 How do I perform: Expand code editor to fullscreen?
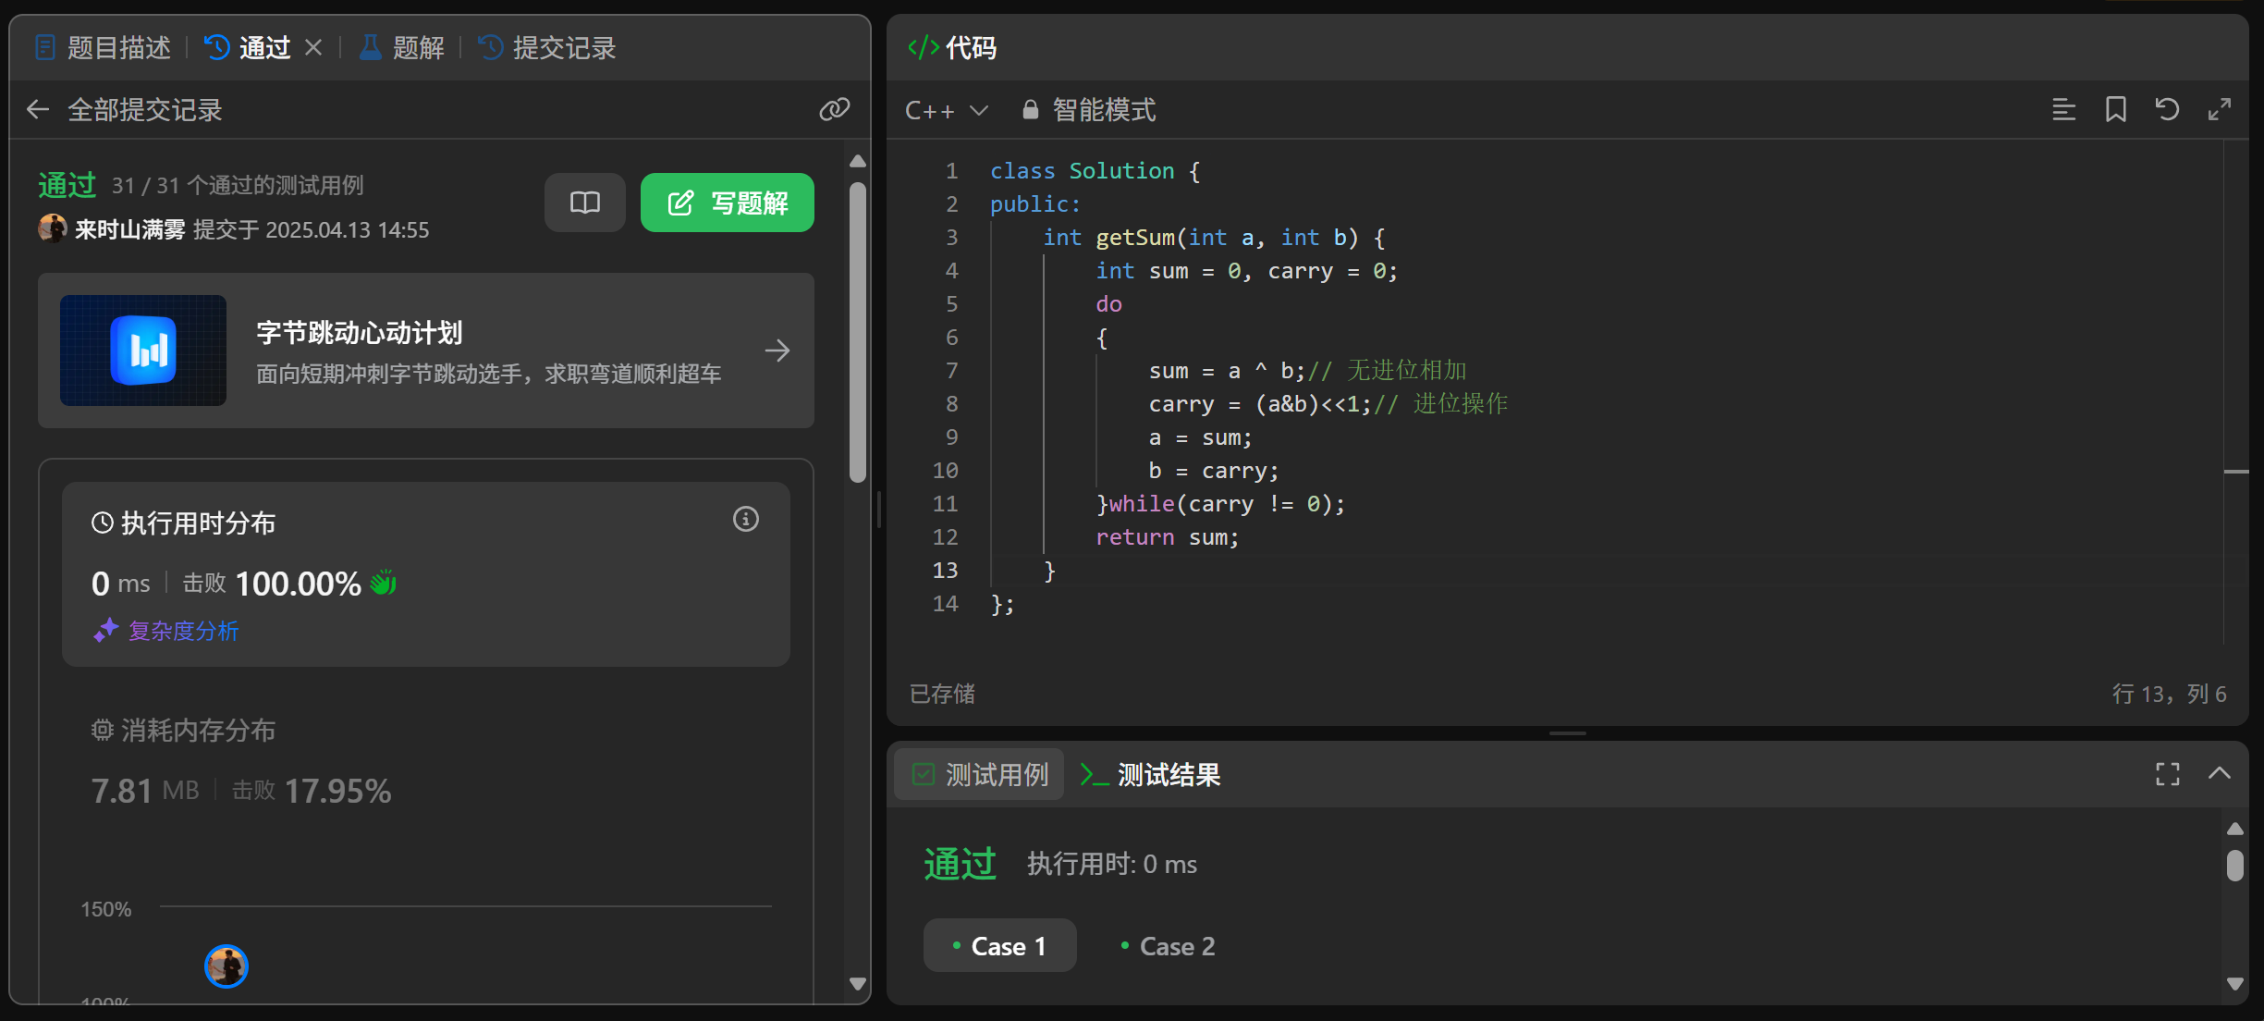tap(2219, 110)
